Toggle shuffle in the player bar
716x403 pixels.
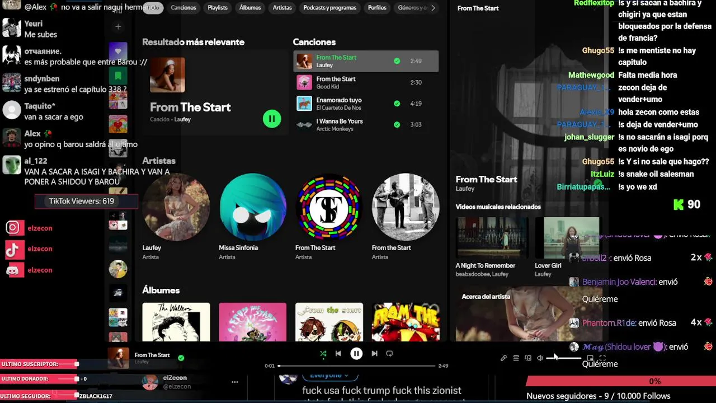(323, 354)
